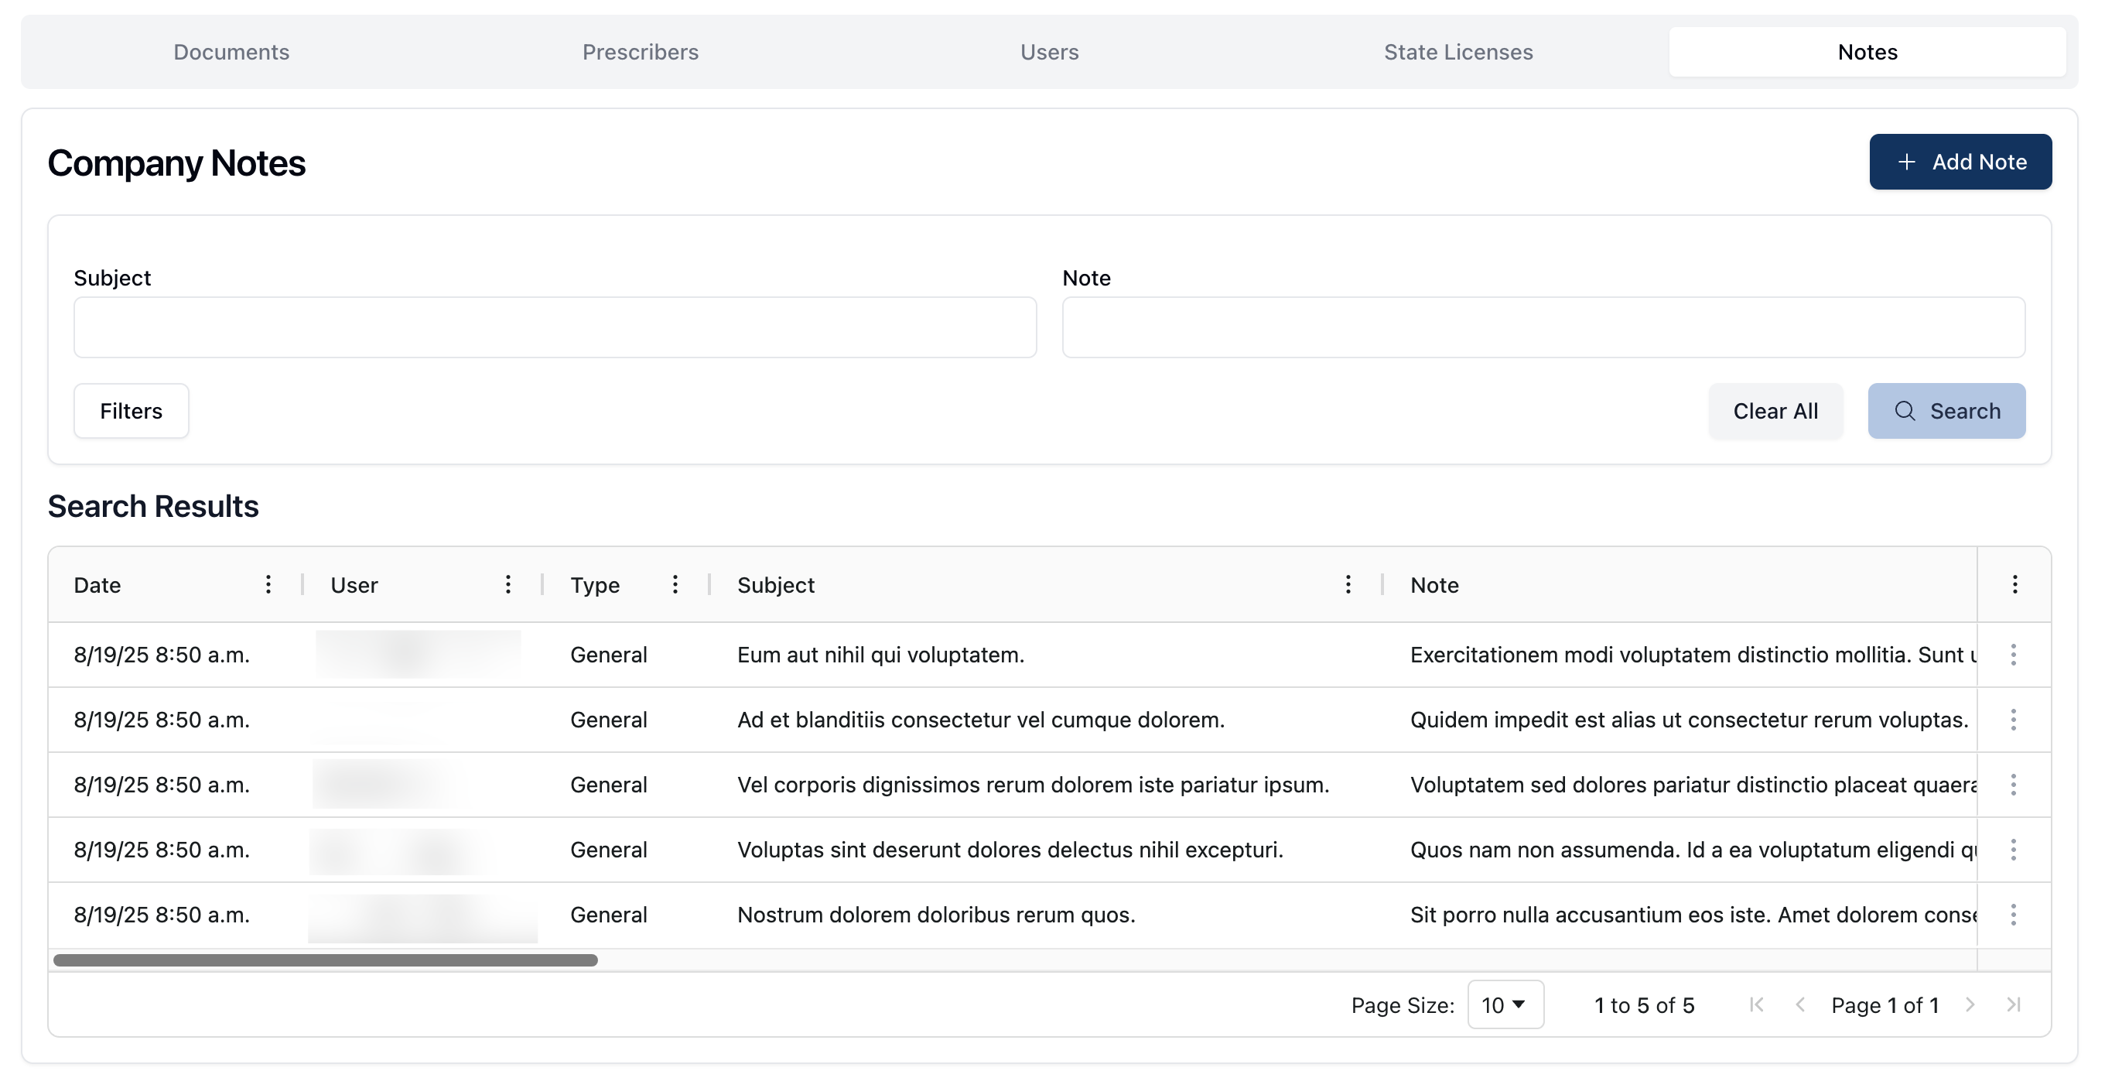Click the horizontal scrollbar under the table
This screenshot has width=2105, height=1088.
(325, 960)
